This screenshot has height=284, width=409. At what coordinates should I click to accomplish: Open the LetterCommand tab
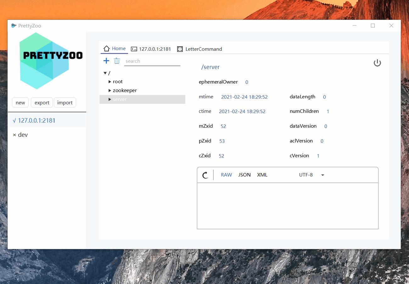click(x=199, y=49)
